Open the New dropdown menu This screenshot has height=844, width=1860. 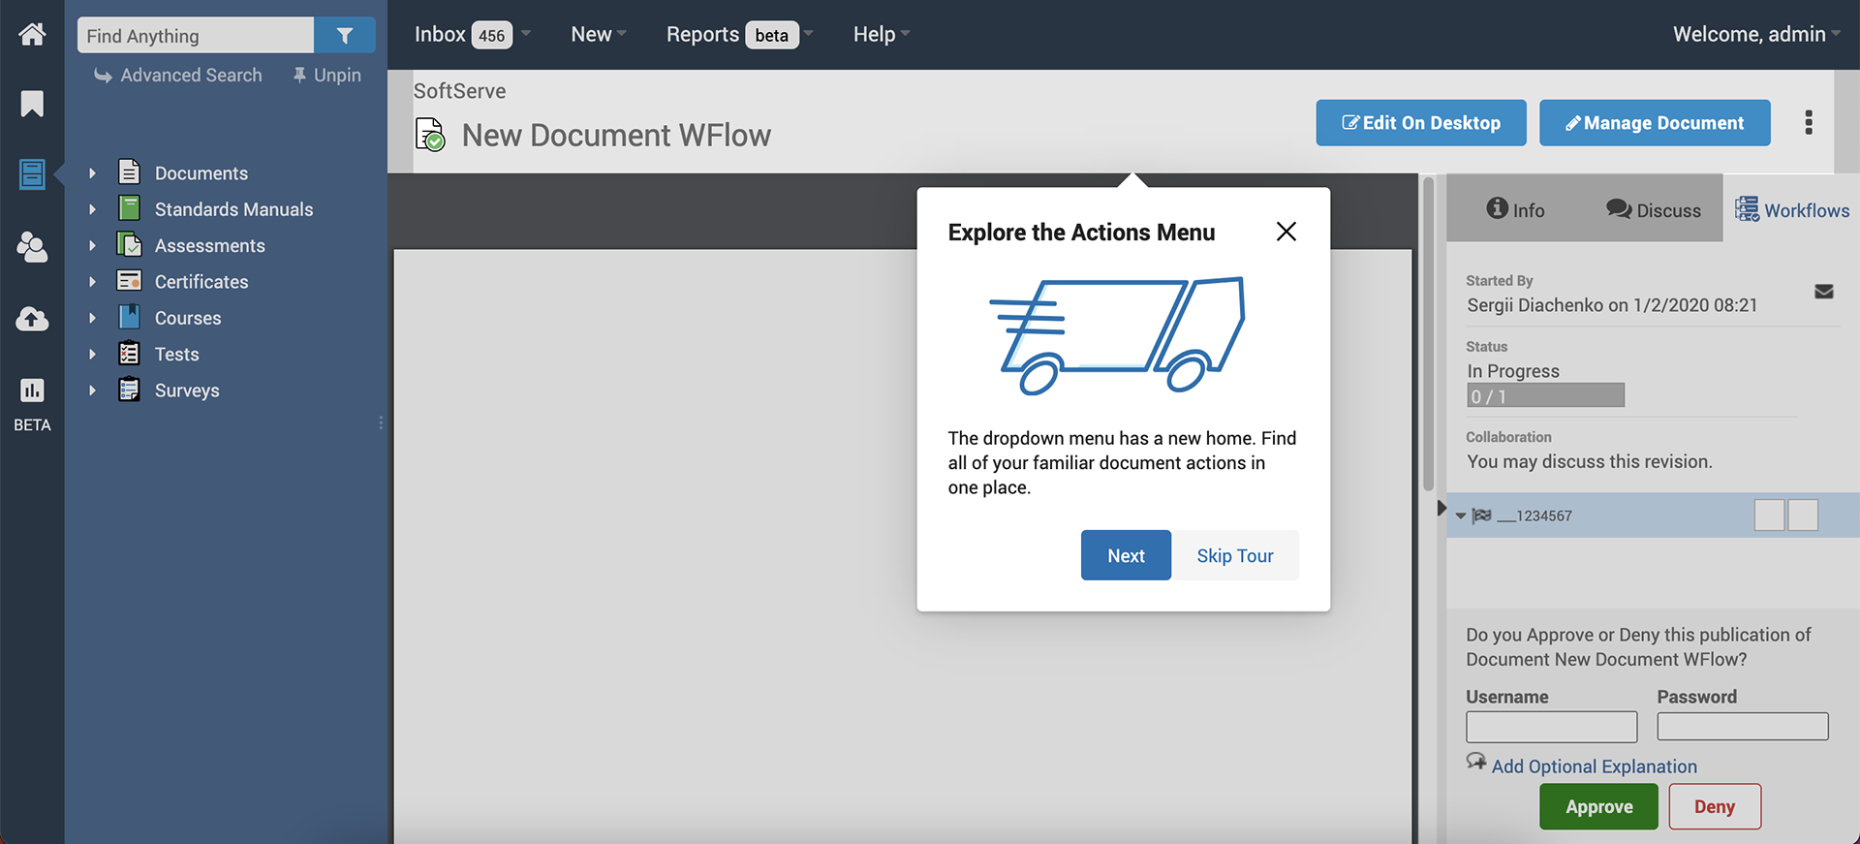599,35
